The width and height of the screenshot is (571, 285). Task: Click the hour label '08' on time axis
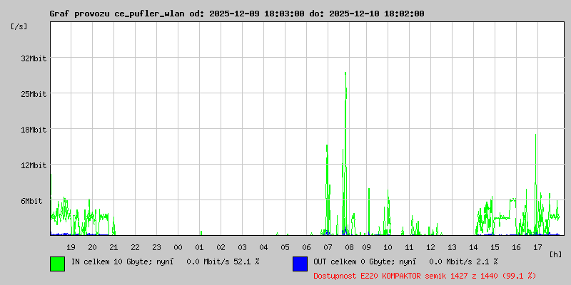[349, 247]
